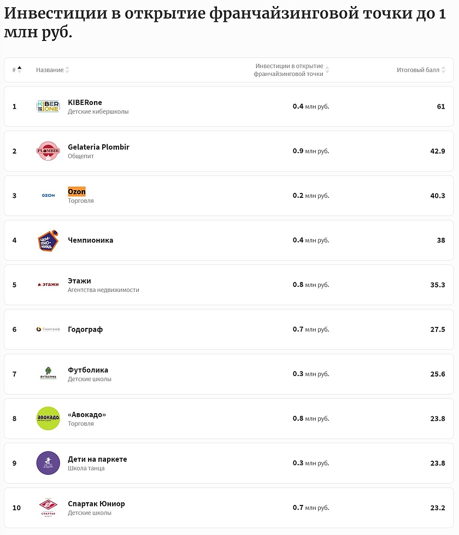This screenshot has height=535, width=459.
Task: Open the highlighted Ozon franchise link
Action: click(76, 192)
